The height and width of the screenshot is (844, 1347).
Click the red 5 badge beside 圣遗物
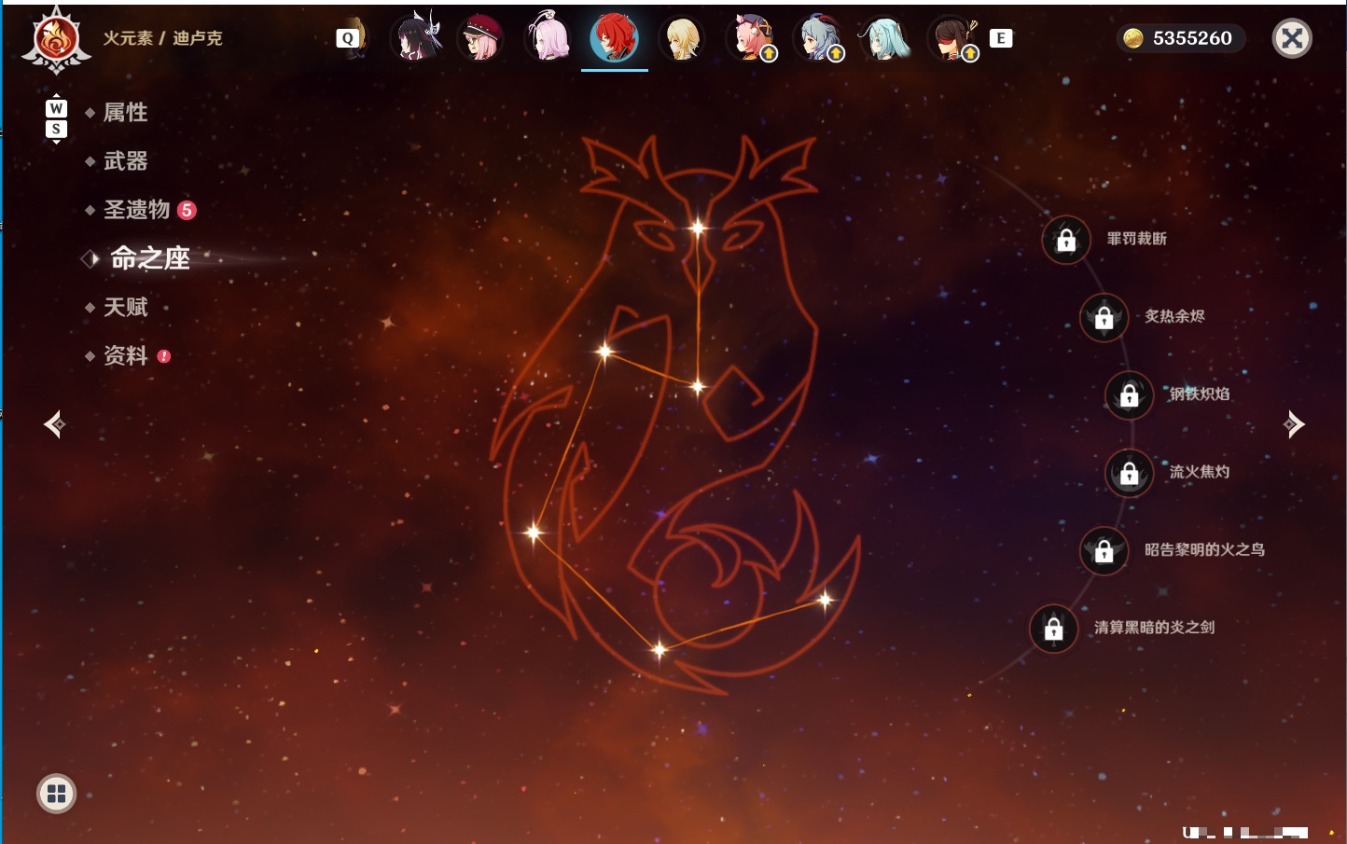[x=187, y=210]
